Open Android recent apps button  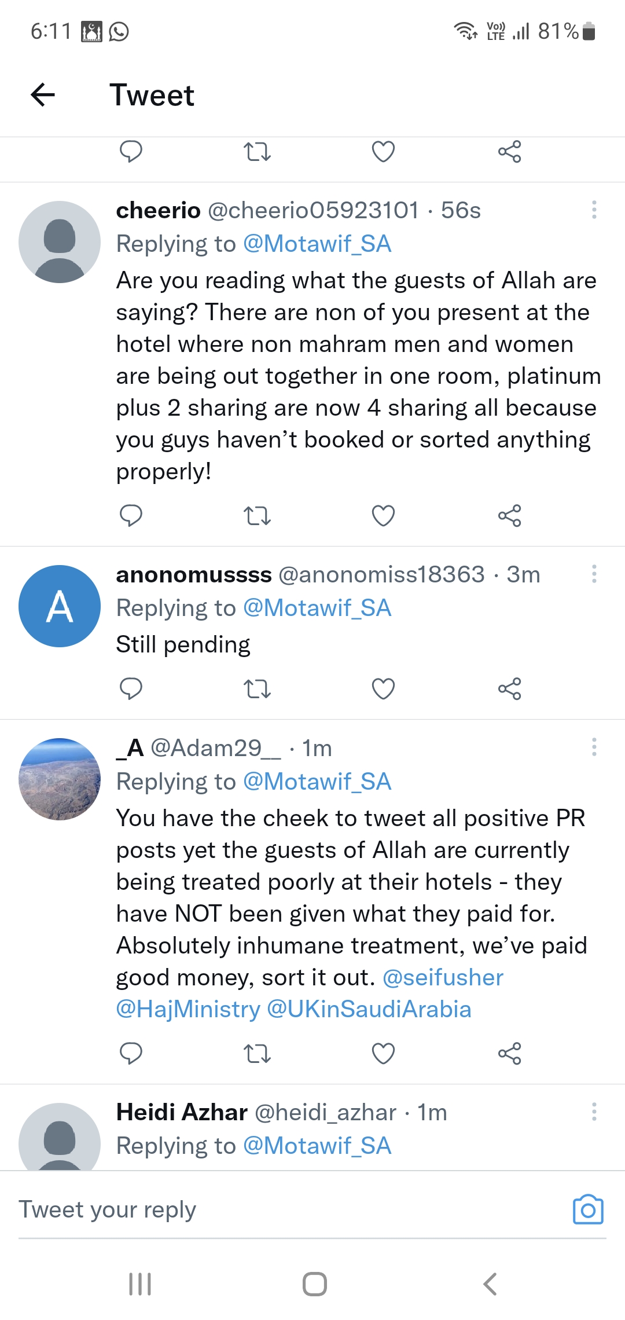(x=140, y=1284)
